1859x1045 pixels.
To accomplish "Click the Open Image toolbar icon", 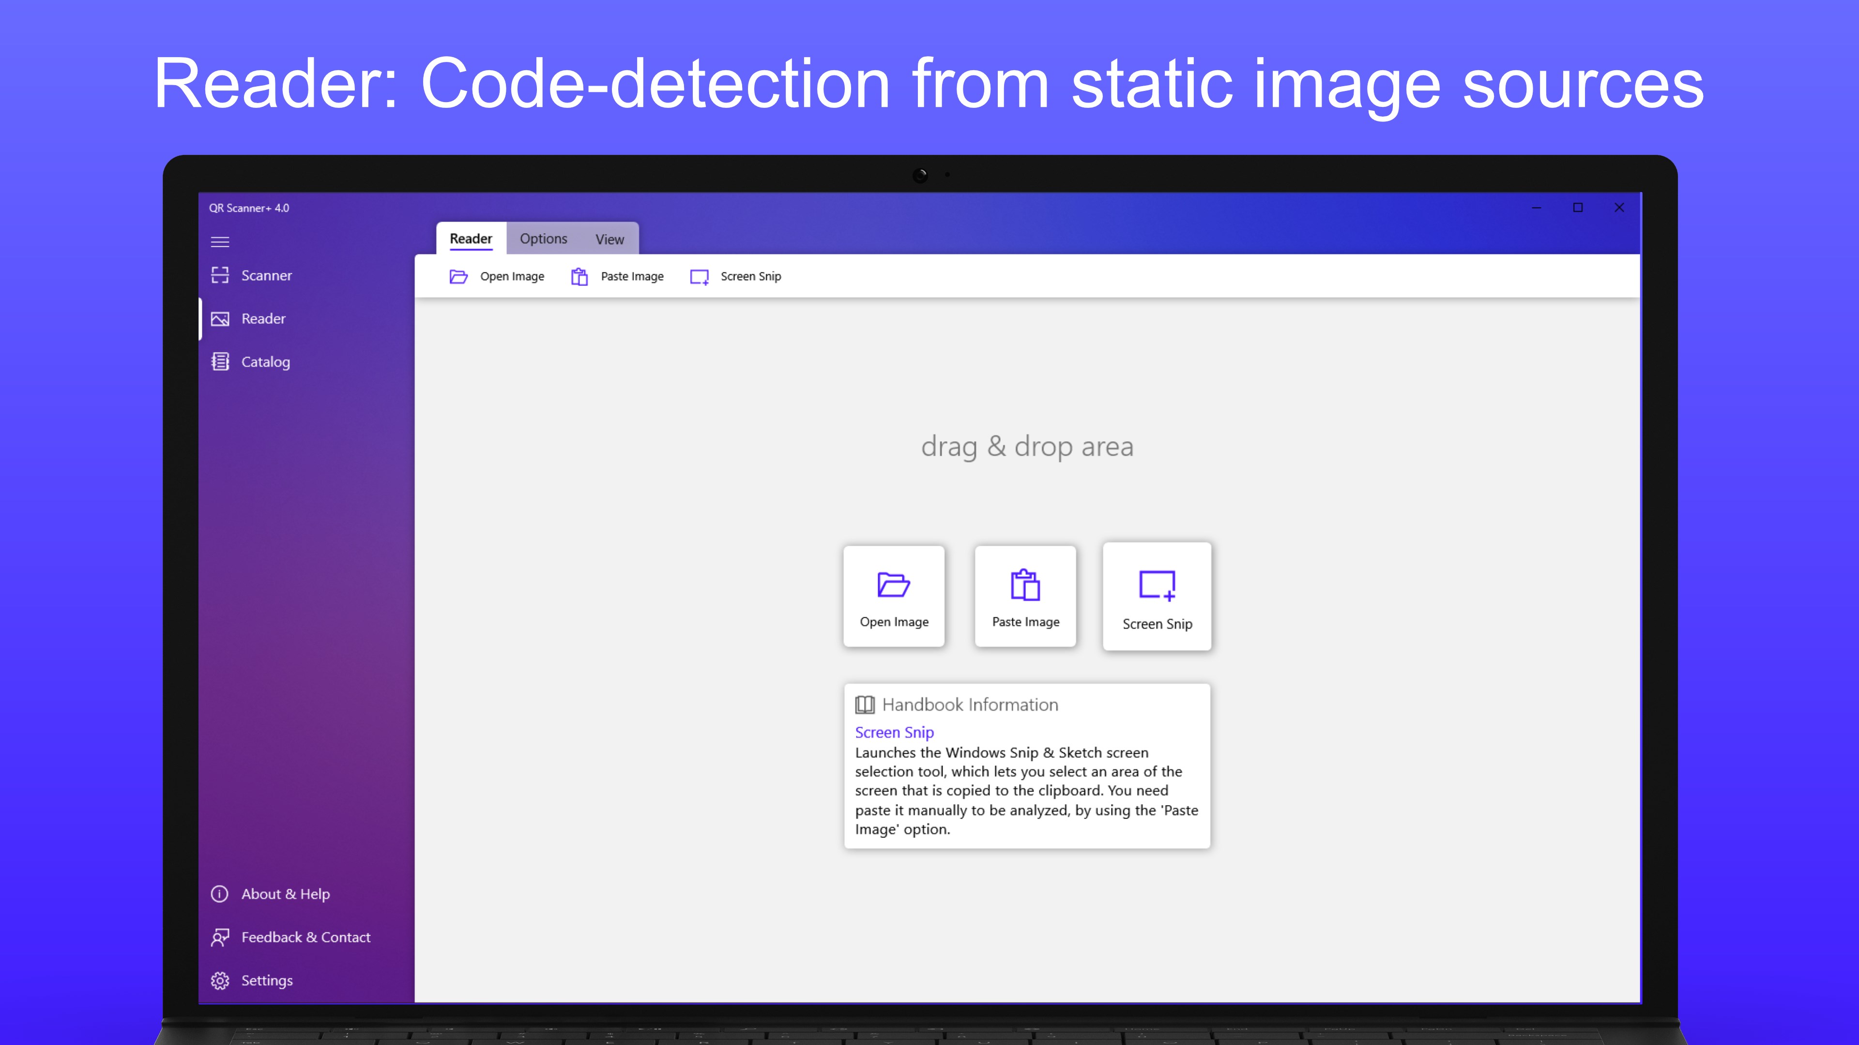I will point(459,276).
